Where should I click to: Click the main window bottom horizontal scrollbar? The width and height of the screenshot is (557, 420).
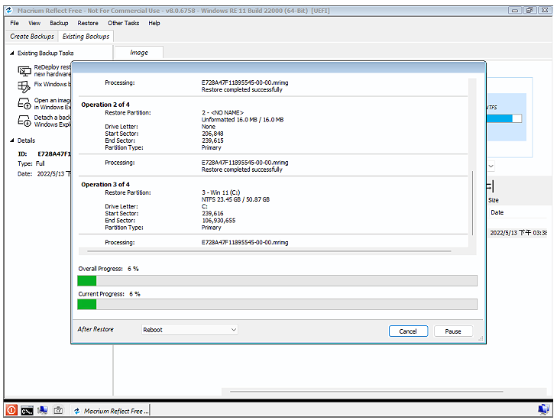point(367,392)
